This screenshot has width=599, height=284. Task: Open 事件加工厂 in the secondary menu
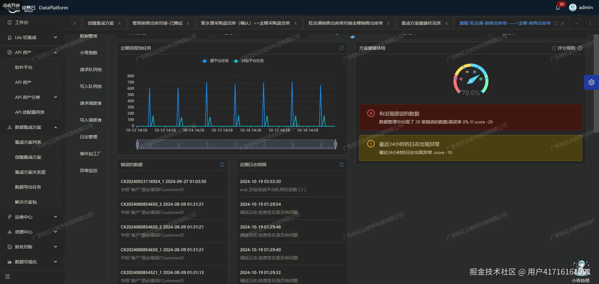(x=91, y=154)
